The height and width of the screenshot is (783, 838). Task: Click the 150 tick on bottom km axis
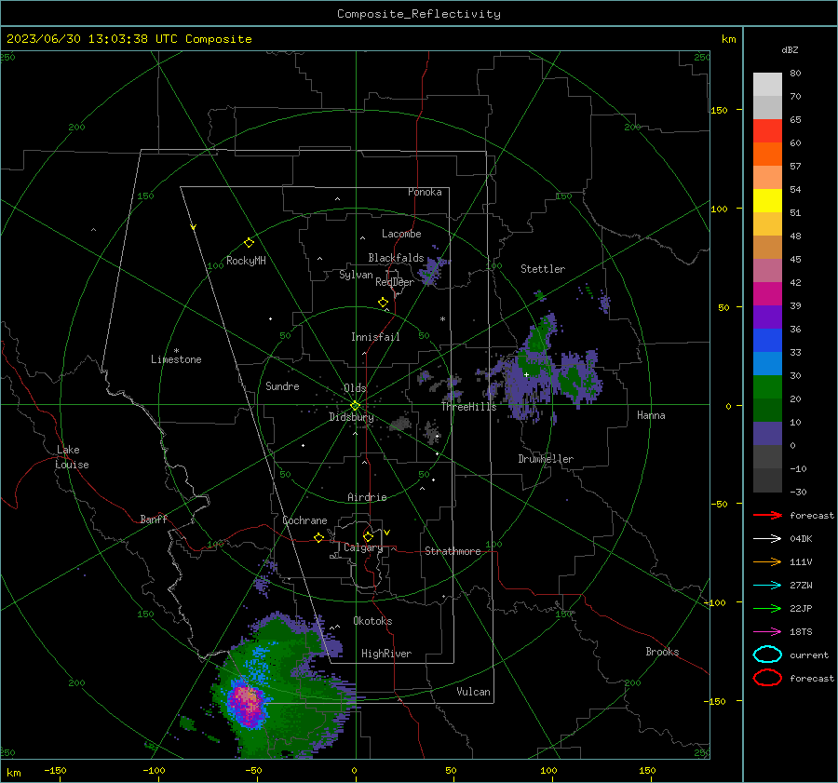(647, 770)
